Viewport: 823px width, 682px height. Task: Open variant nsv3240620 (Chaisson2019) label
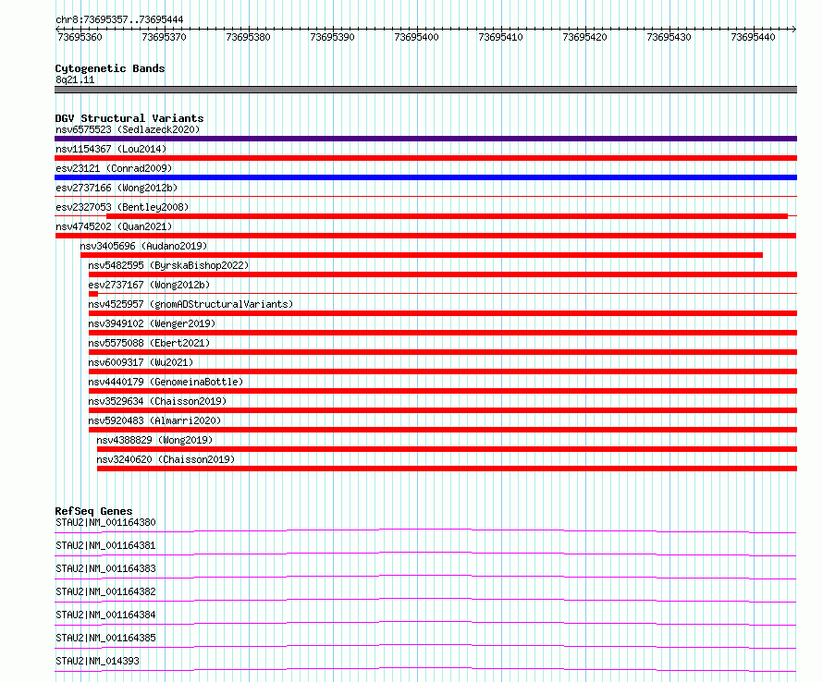point(166,459)
